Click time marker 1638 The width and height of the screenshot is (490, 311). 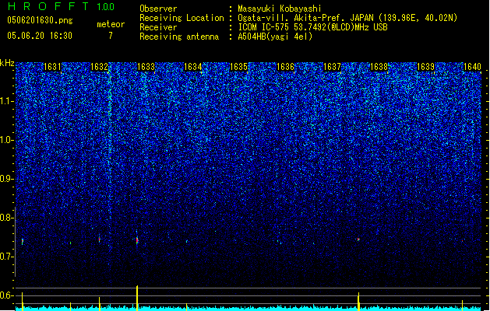379,67
